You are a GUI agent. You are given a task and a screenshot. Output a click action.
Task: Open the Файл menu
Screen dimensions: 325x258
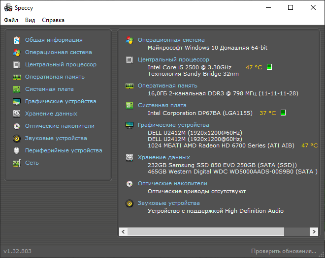[11, 20]
